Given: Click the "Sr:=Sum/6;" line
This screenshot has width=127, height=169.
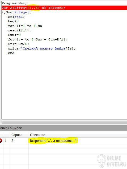Looking at the screenshot, I should point(18,44).
